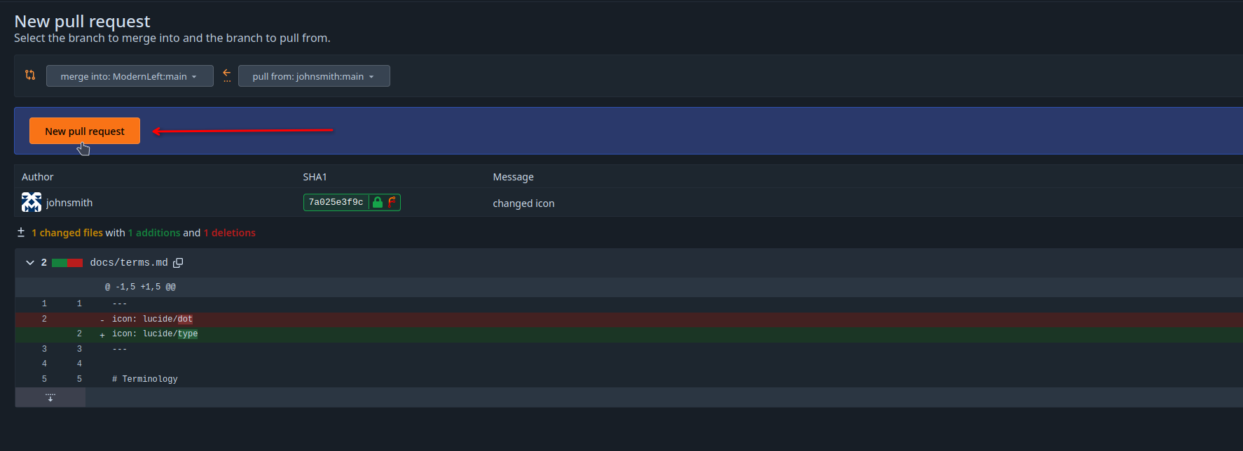Click the Author column header
This screenshot has height=451, width=1243.
pos(37,177)
